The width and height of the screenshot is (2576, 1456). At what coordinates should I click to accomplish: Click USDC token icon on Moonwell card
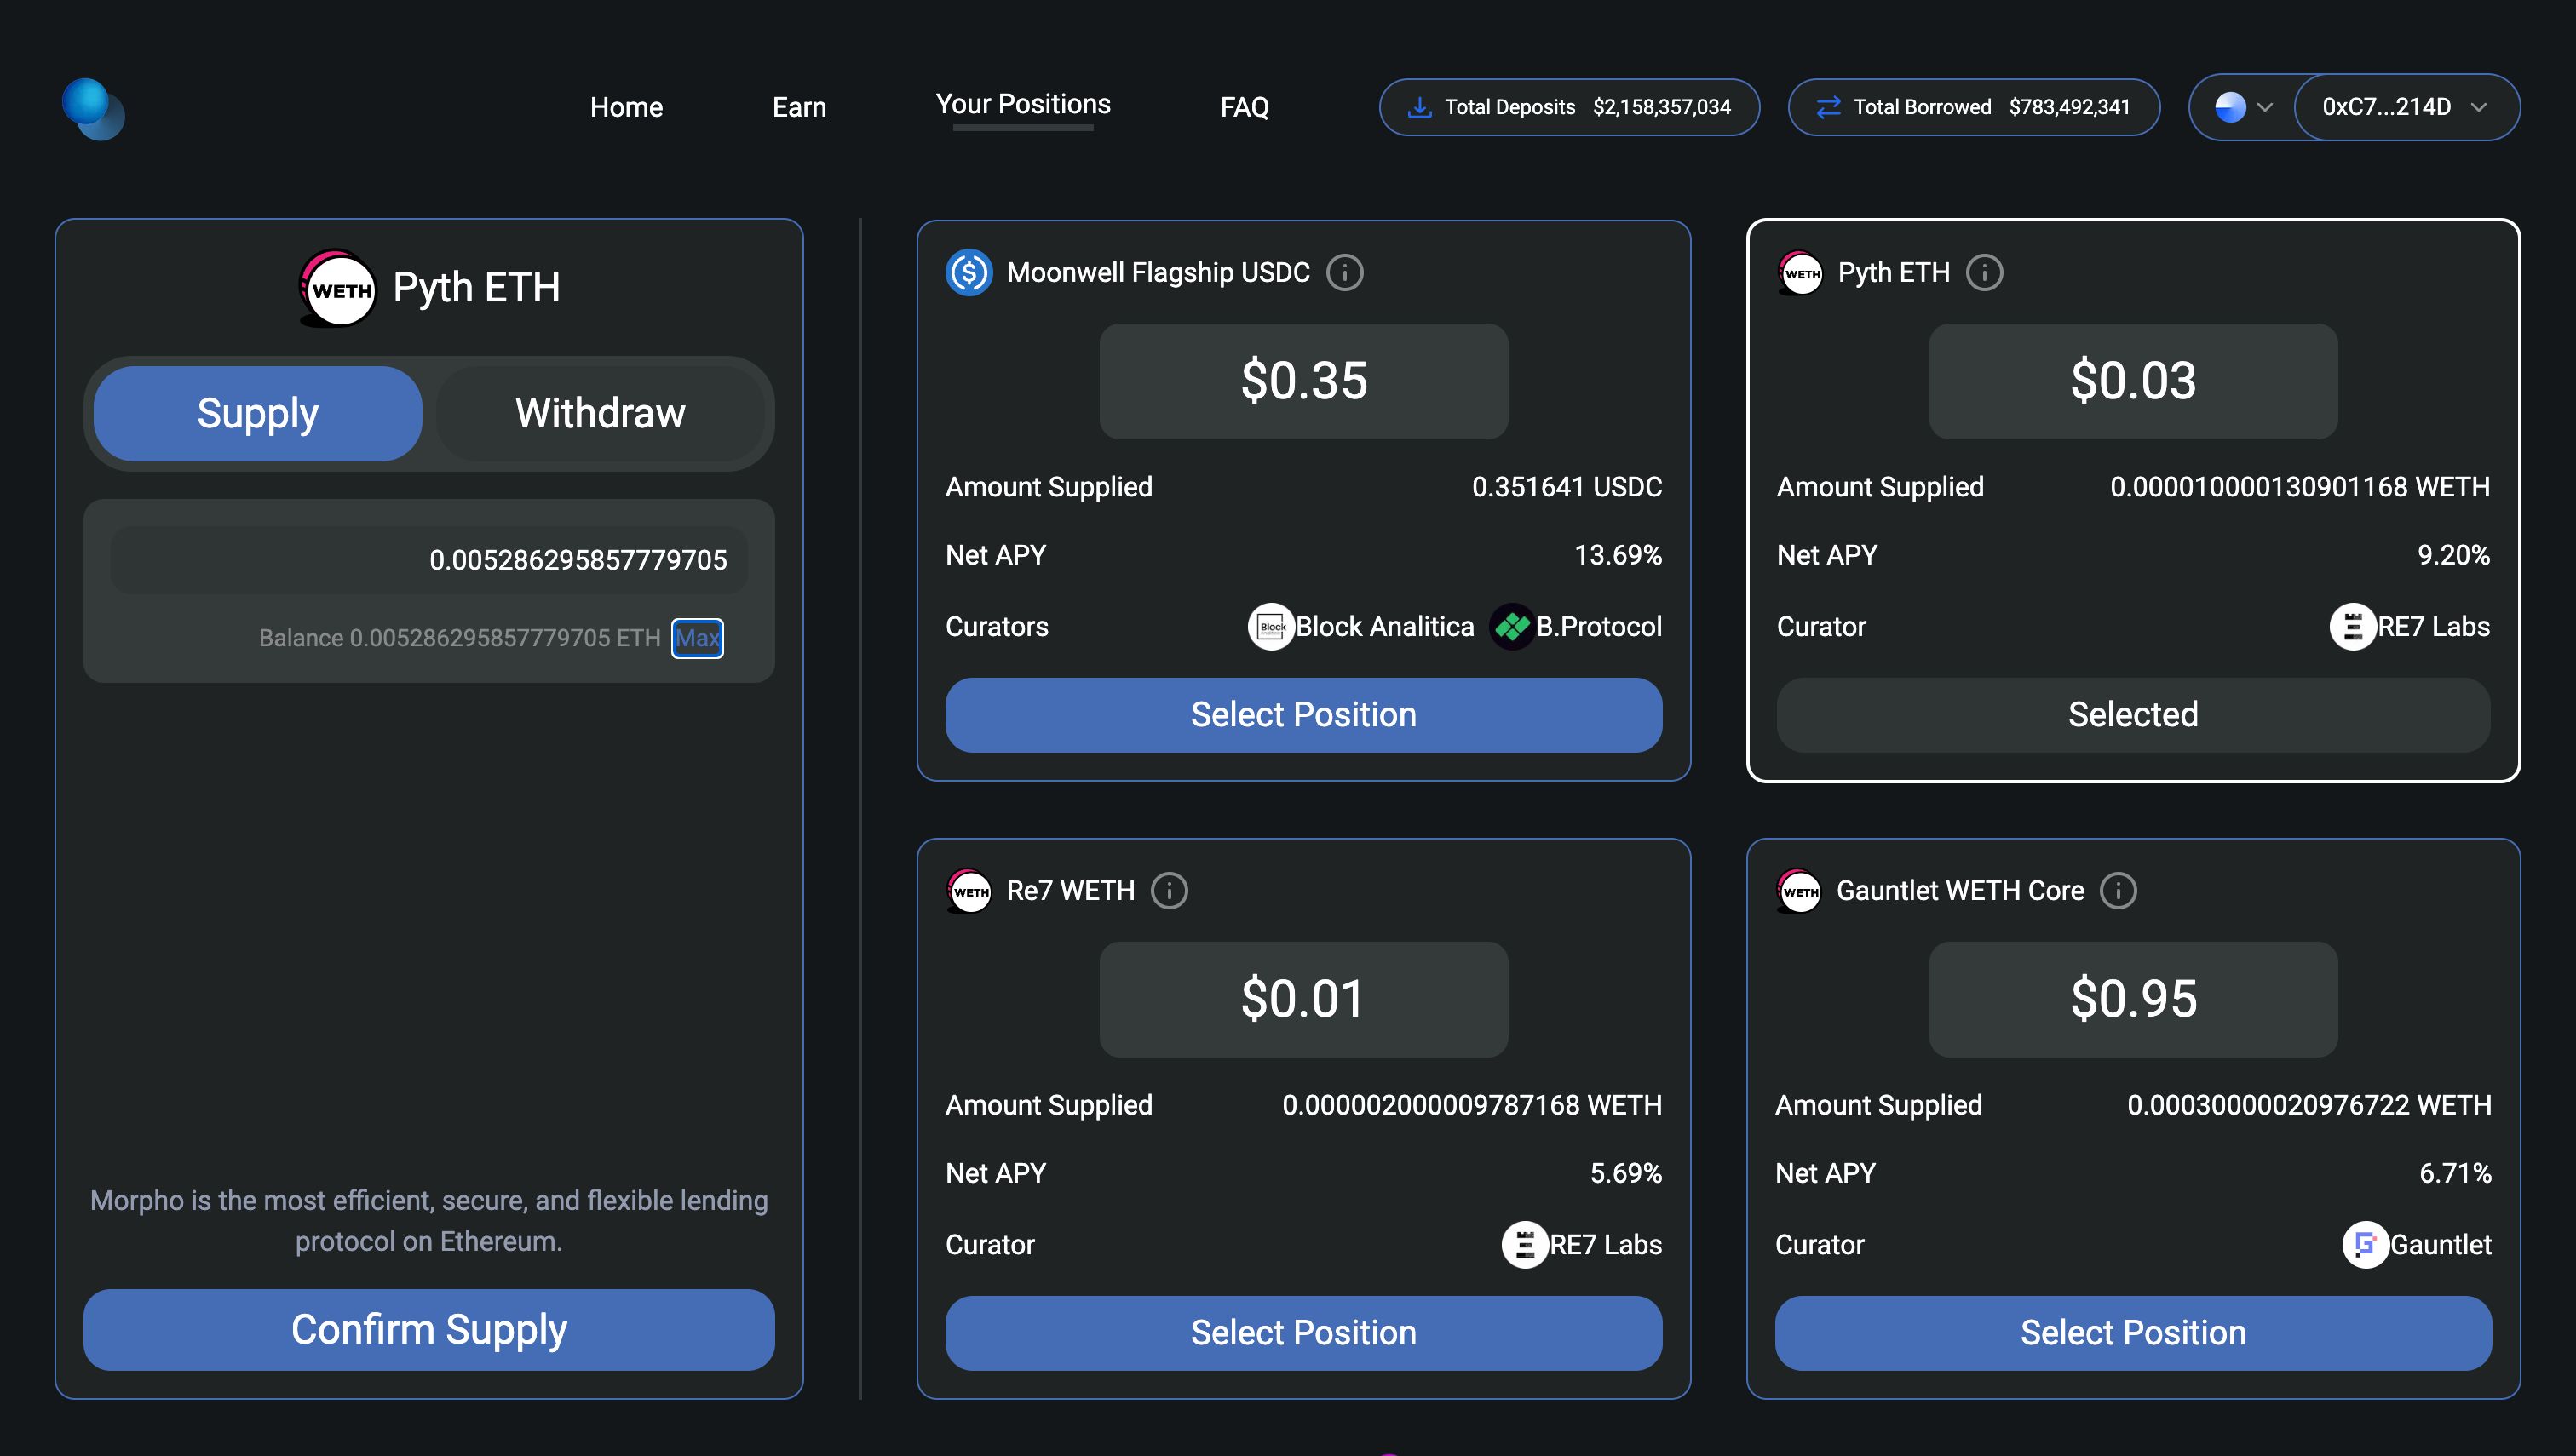(969, 272)
